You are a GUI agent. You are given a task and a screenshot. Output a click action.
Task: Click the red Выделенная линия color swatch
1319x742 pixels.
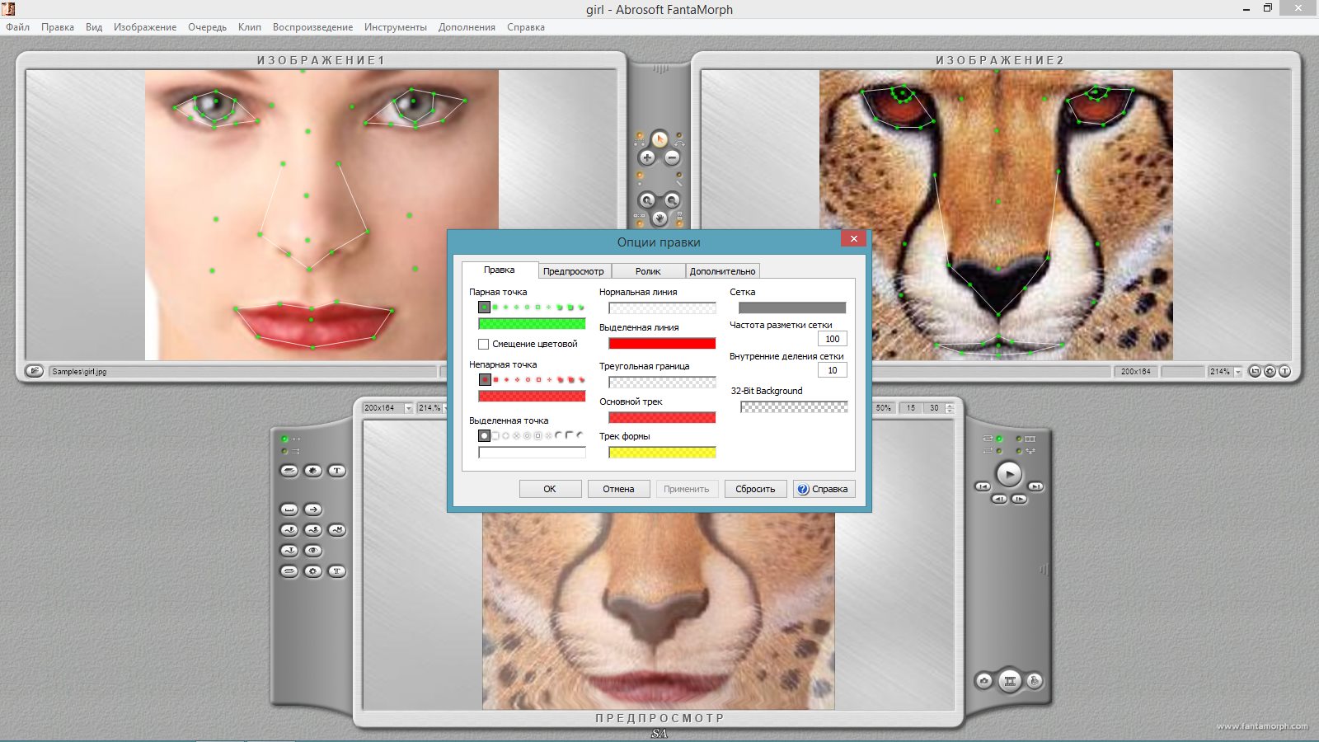tap(662, 344)
